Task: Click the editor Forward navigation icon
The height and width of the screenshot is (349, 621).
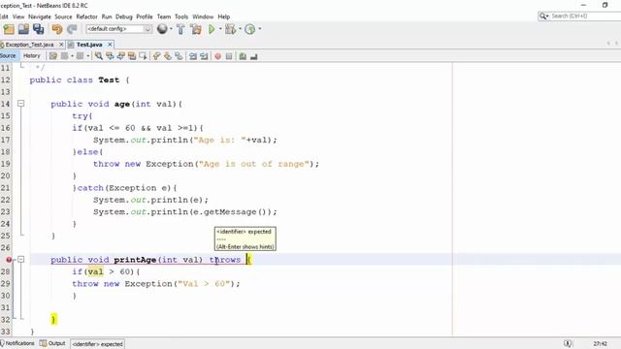Action: tap(80, 56)
